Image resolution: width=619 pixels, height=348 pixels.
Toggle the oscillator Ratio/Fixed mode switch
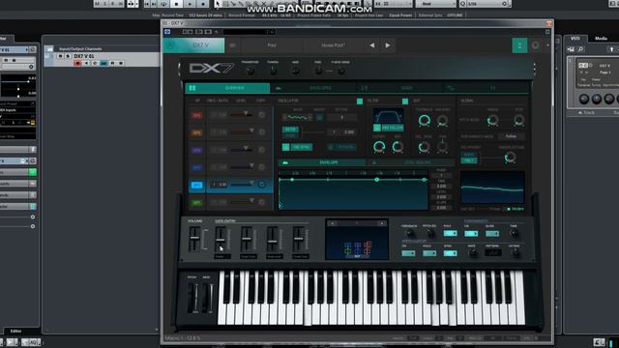tap(290, 132)
